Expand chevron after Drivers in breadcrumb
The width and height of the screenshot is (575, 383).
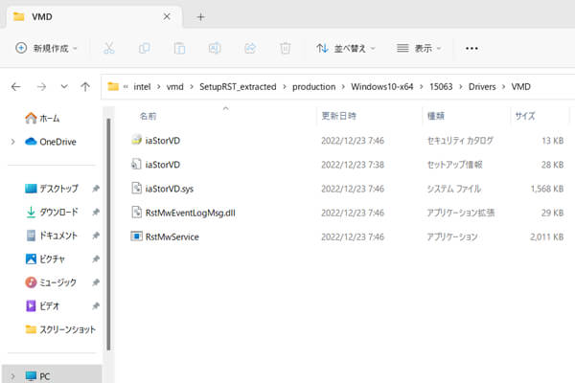click(503, 87)
